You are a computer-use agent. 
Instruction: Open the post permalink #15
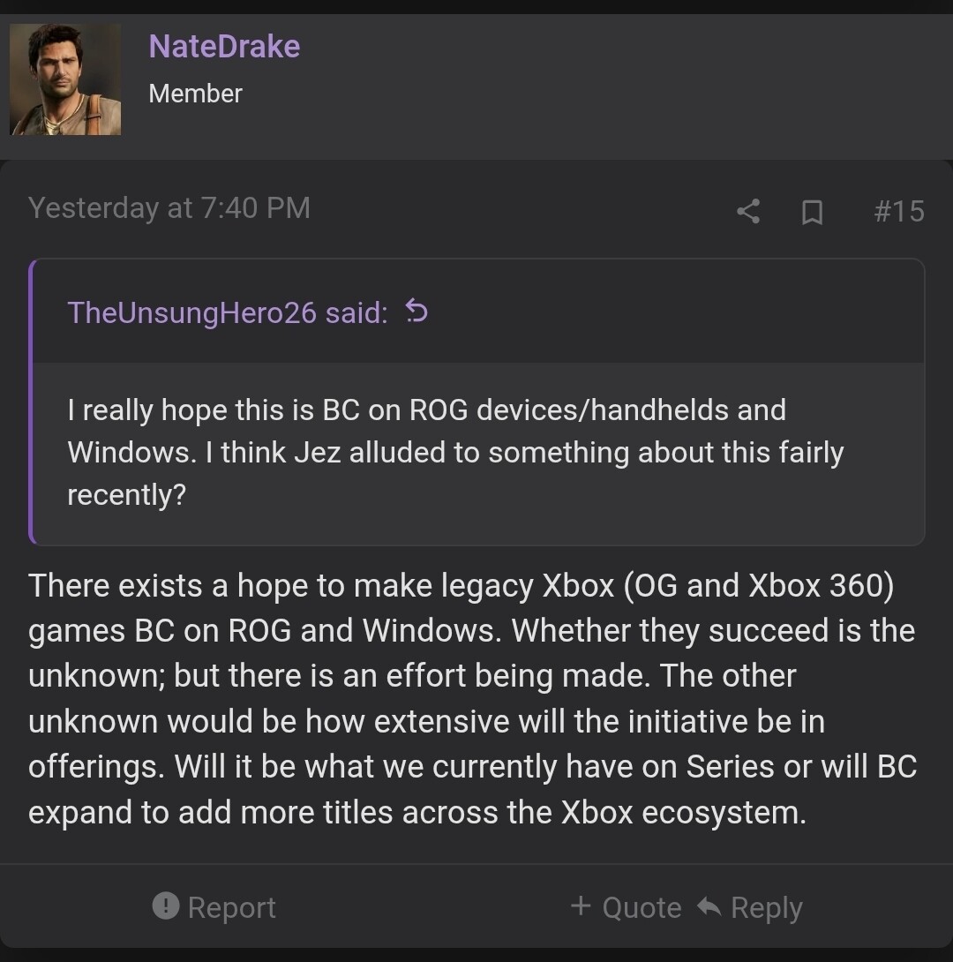(898, 211)
